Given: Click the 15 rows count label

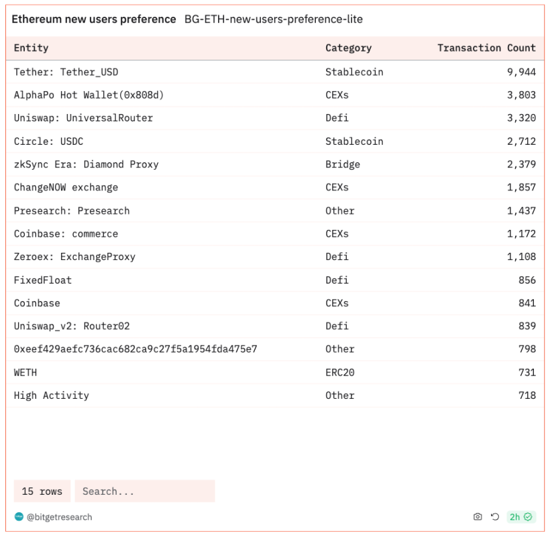Looking at the screenshot, I should point(42,491).
